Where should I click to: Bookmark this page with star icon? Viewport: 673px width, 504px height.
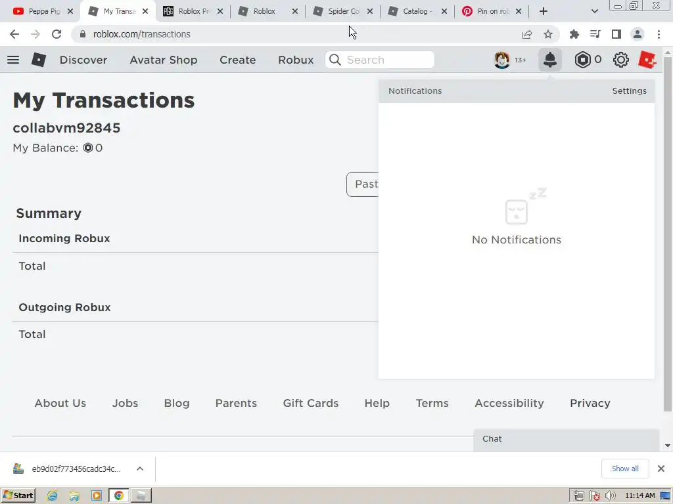click(548, 34)
